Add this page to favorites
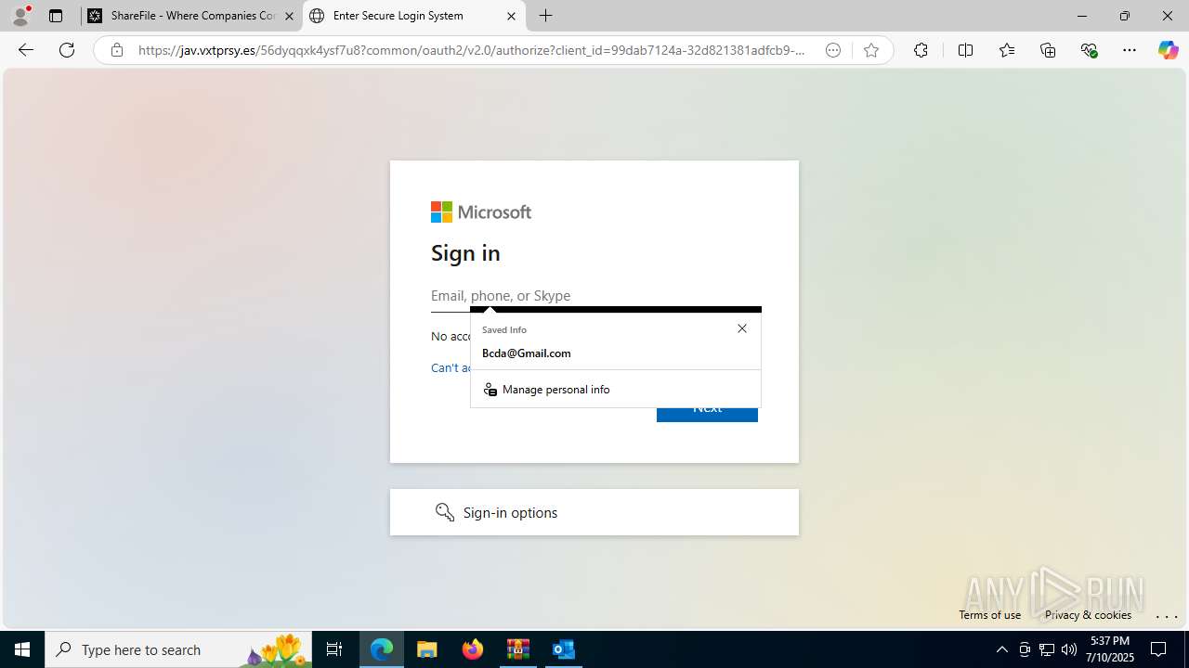 point(871,50)
